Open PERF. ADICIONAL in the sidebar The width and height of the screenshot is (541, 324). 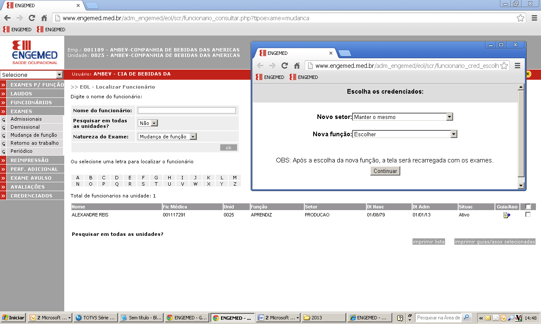coord(32,169)
